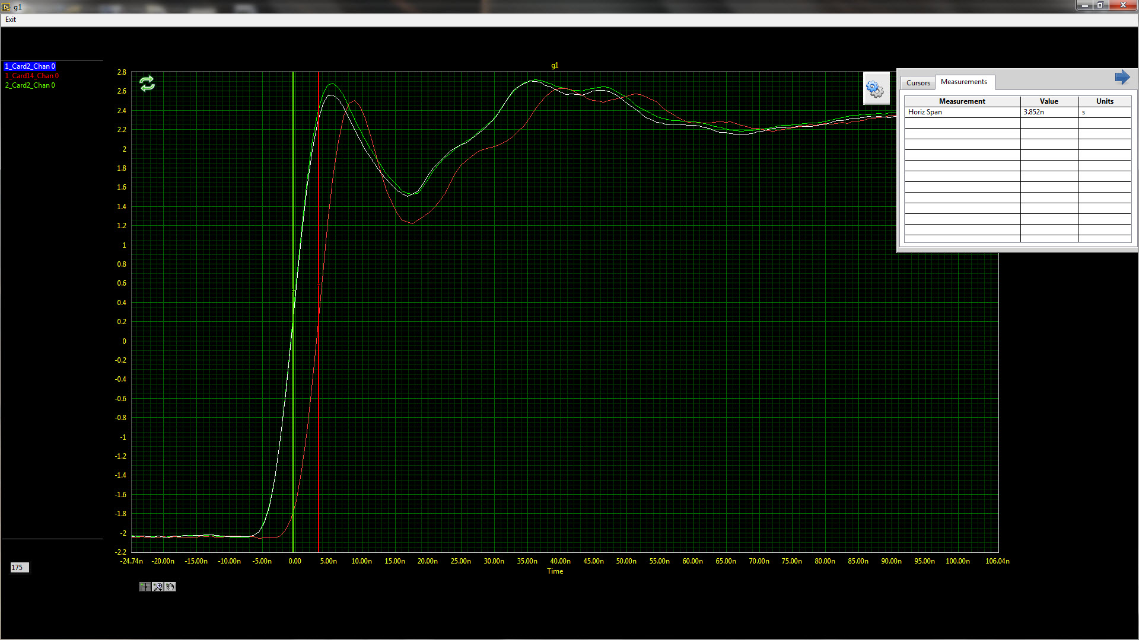Restore down the g1 window
The width and height of the screenshot is (1139, 640).
point(1100,5)
